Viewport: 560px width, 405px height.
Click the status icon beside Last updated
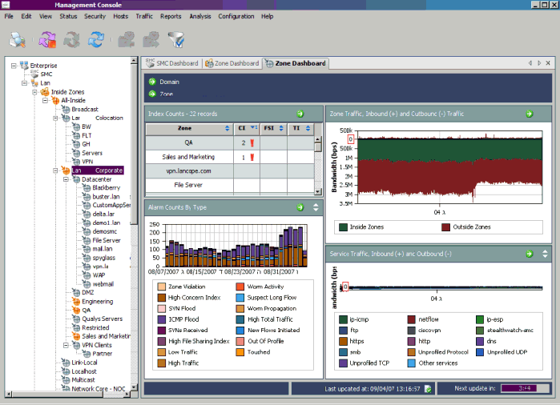[x=428, y=388]
